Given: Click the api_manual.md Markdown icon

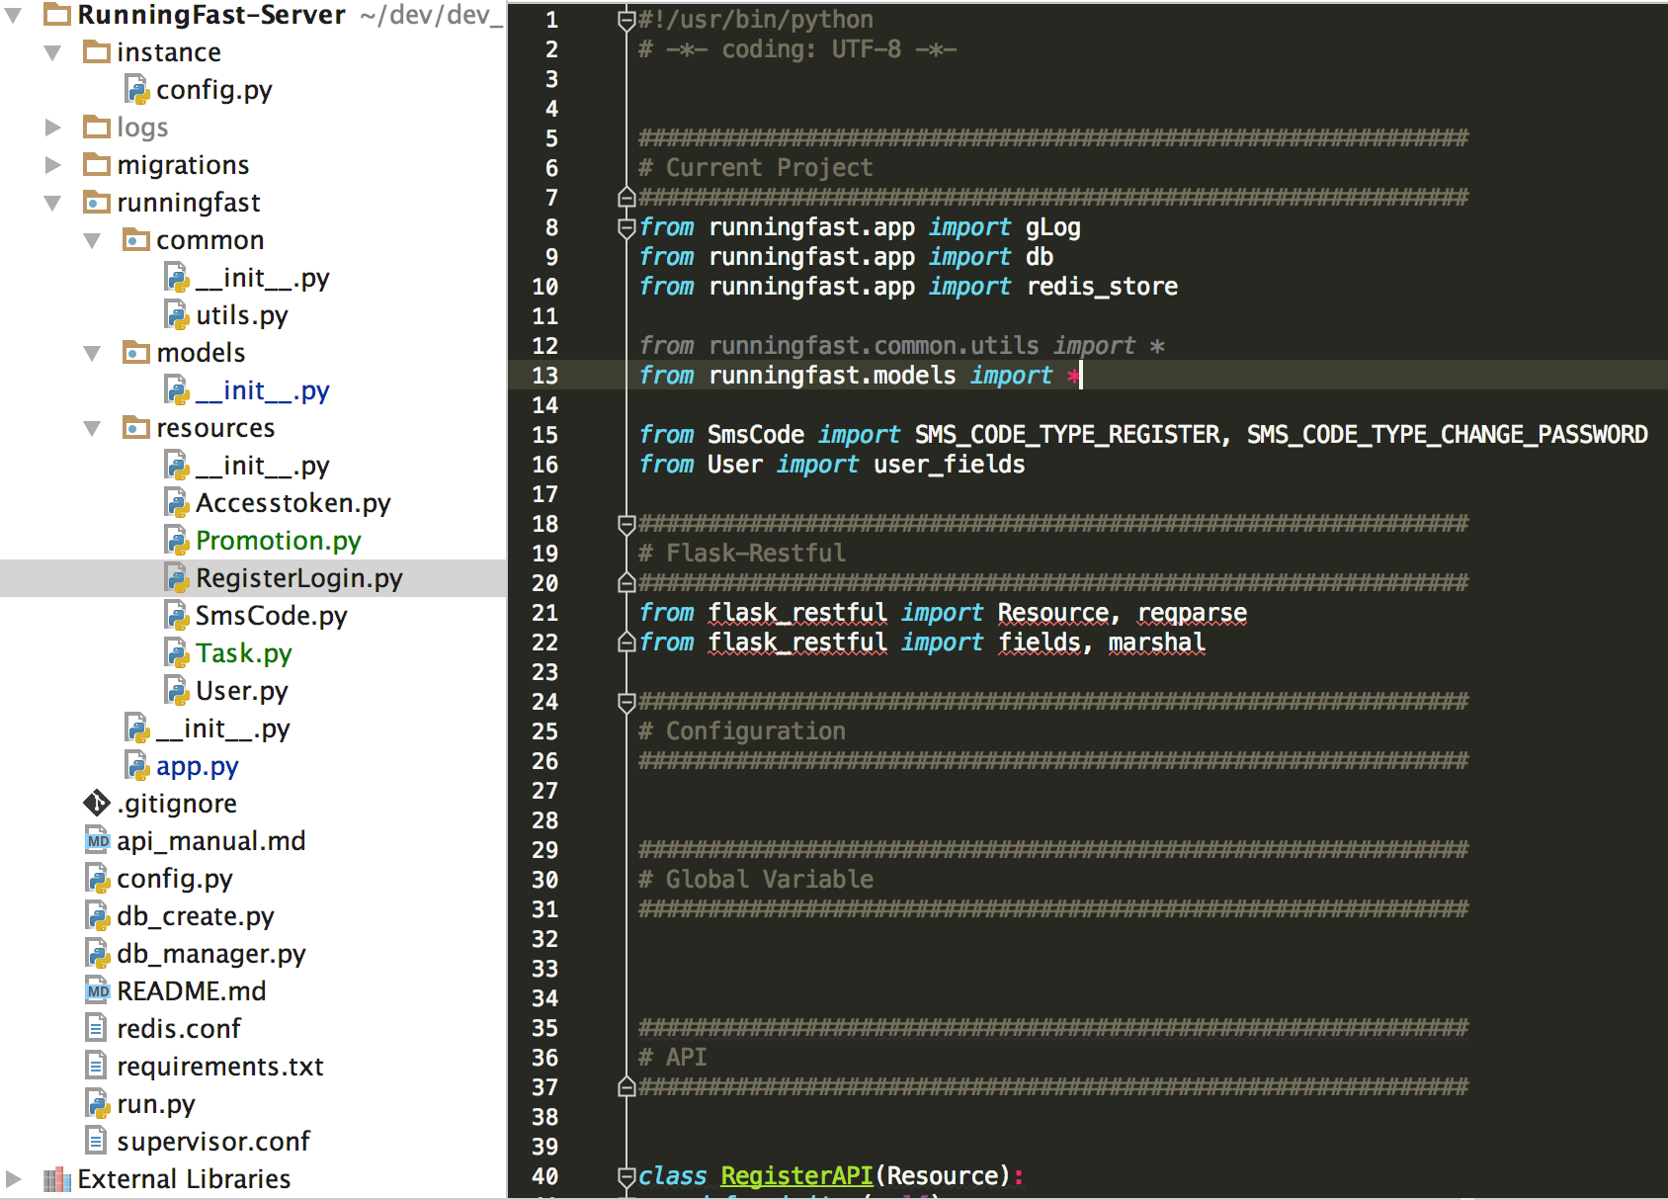Looking at the screenshot, I should 98,840.
